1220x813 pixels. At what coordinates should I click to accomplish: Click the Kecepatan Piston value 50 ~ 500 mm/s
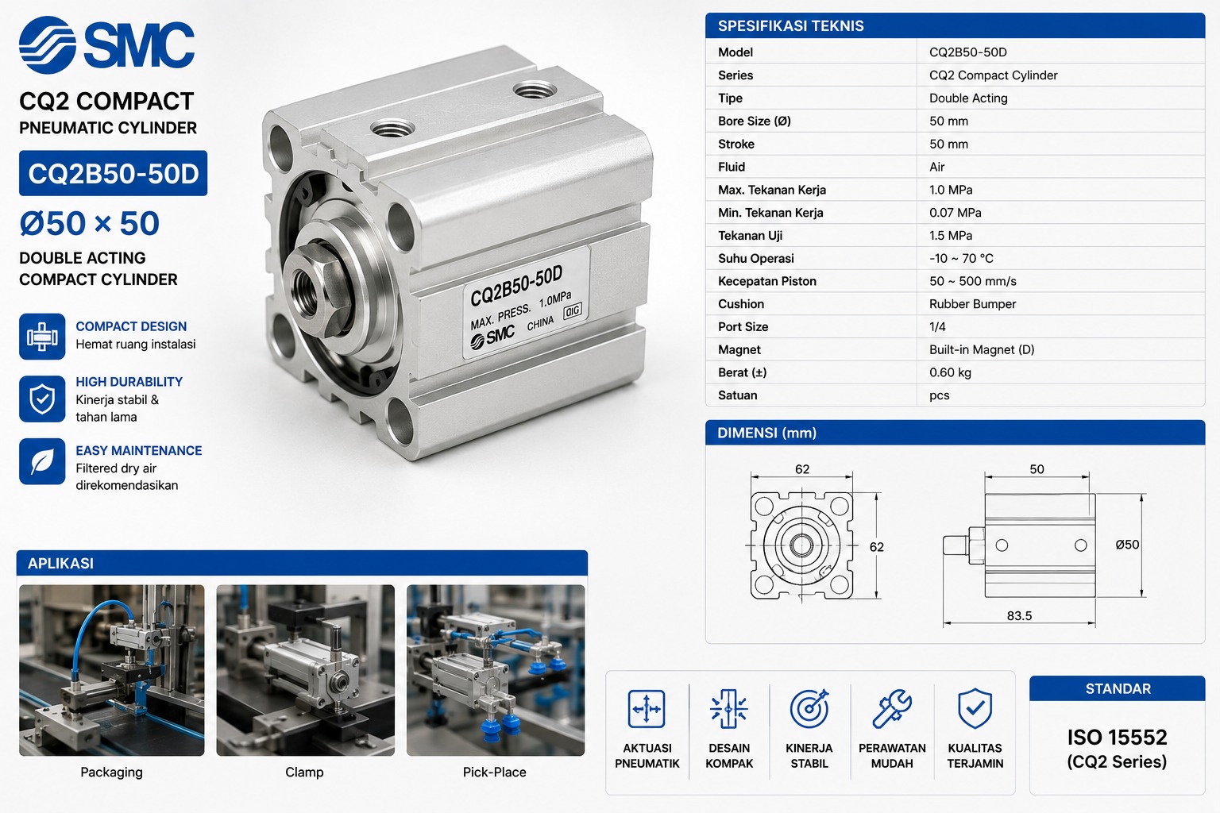[973, 282]
